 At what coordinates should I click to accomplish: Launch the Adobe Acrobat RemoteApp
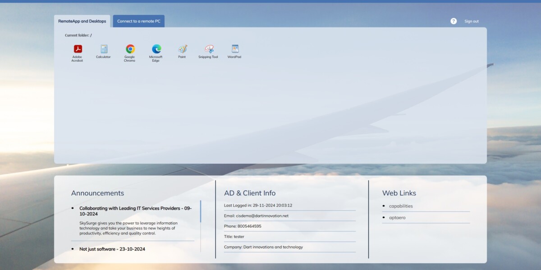tap(77, 52)
